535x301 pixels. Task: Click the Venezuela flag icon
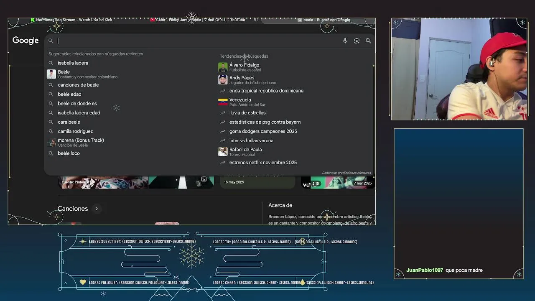tap(223, 102)
